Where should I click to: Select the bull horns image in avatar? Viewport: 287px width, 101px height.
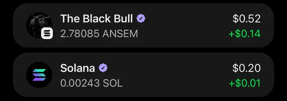pyautogui.click(x=41, y=17)
